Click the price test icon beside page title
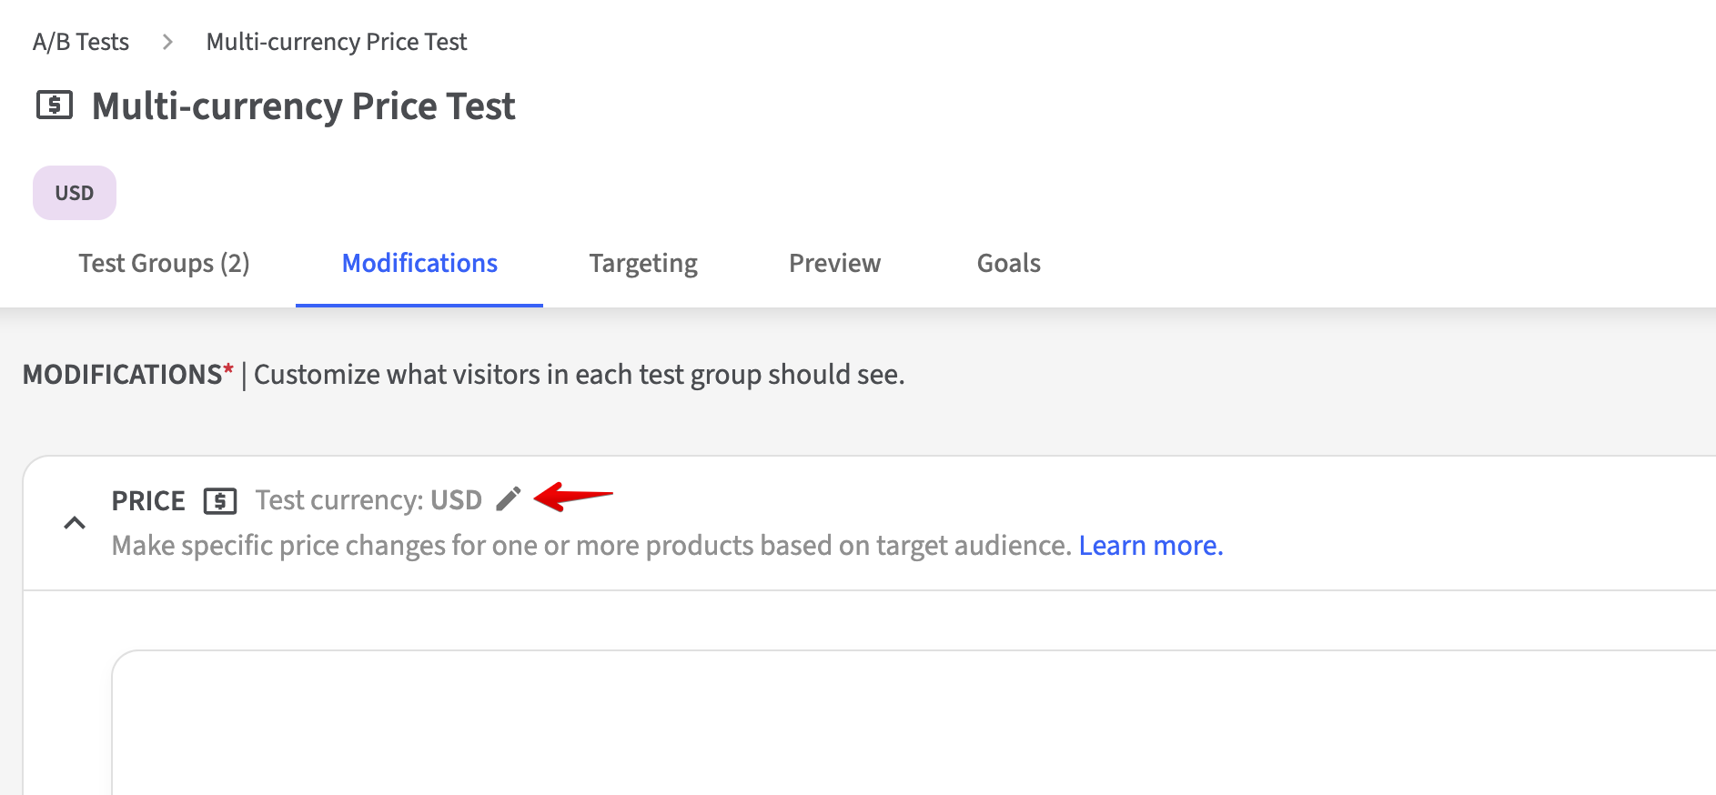 coord(55,106)
